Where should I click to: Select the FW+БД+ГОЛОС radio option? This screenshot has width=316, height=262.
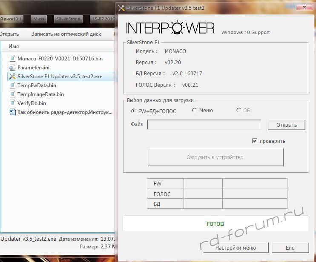pos(134,111)
